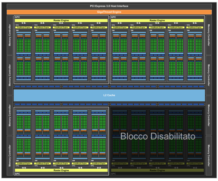Select the first TPC label in top-left GPC
The width and height of the screenshot is (218, 181).
(17, 25)
